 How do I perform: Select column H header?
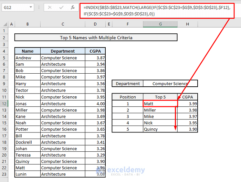[x=188, y=24]
